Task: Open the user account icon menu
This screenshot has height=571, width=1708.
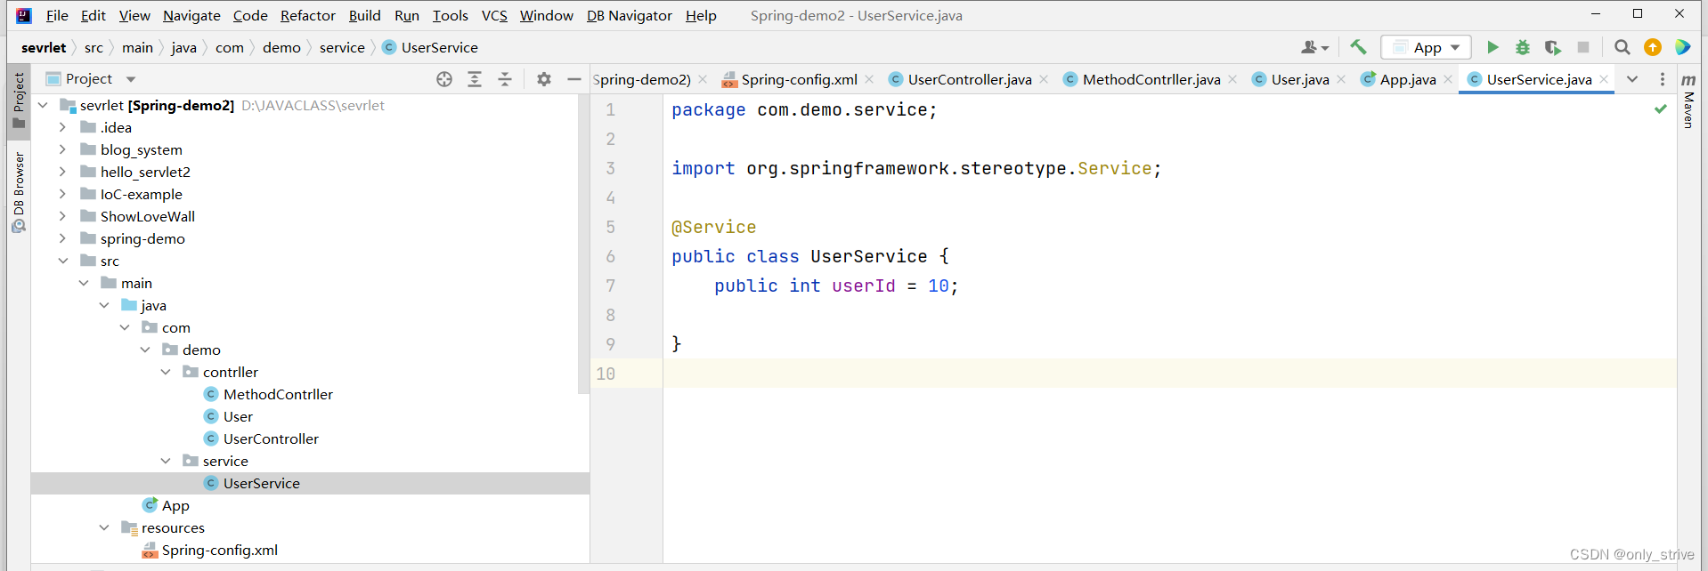Action: coord(1314,47)
